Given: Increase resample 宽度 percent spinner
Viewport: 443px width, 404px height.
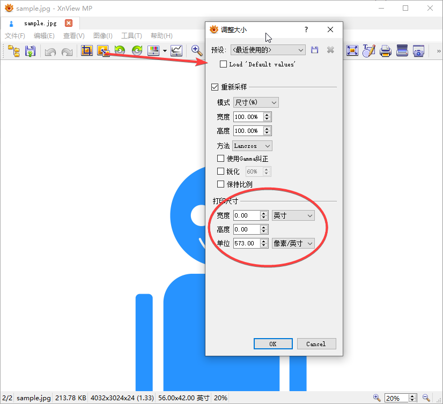Looking at the screenshot, I should point(267,114).
